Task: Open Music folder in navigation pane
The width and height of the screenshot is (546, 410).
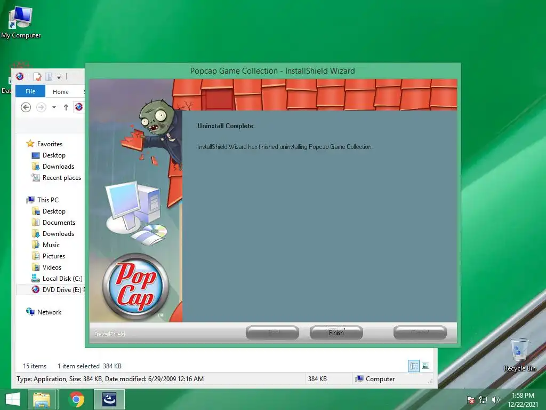Action: [x=51, y=245]
